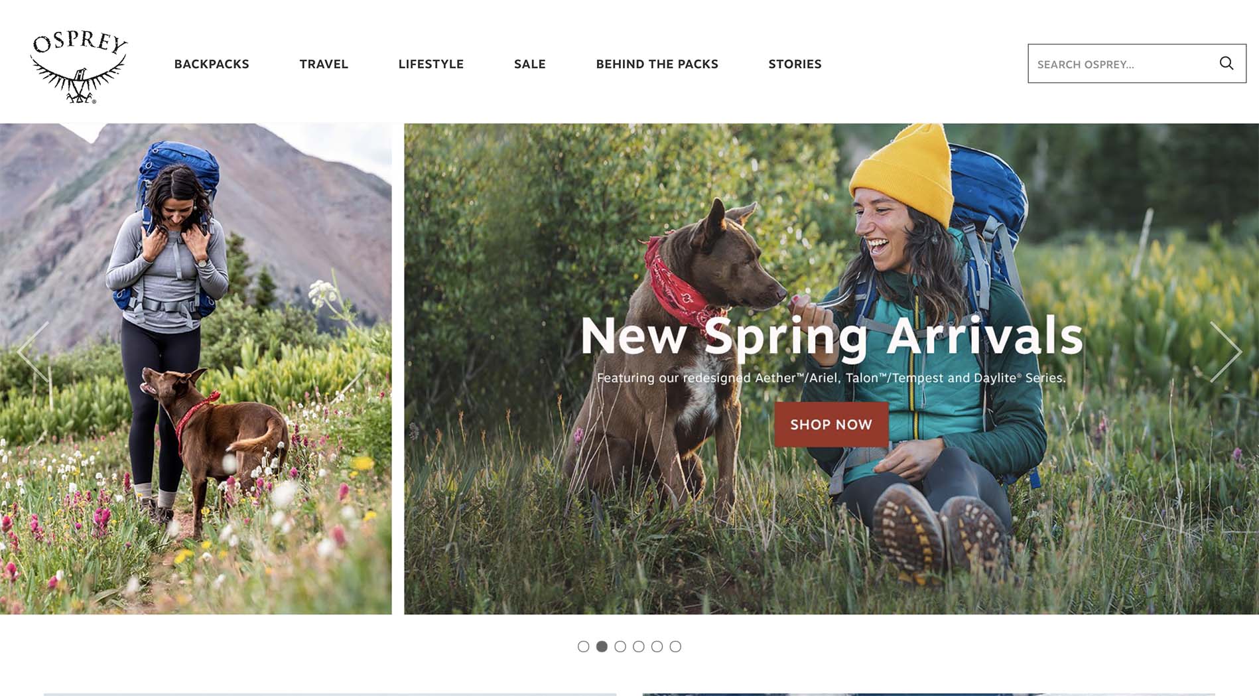Image resolution: width=1259 pixels, height=696 pixels.
Task: Open the Backpacks menu
Action: click(212, 64)
